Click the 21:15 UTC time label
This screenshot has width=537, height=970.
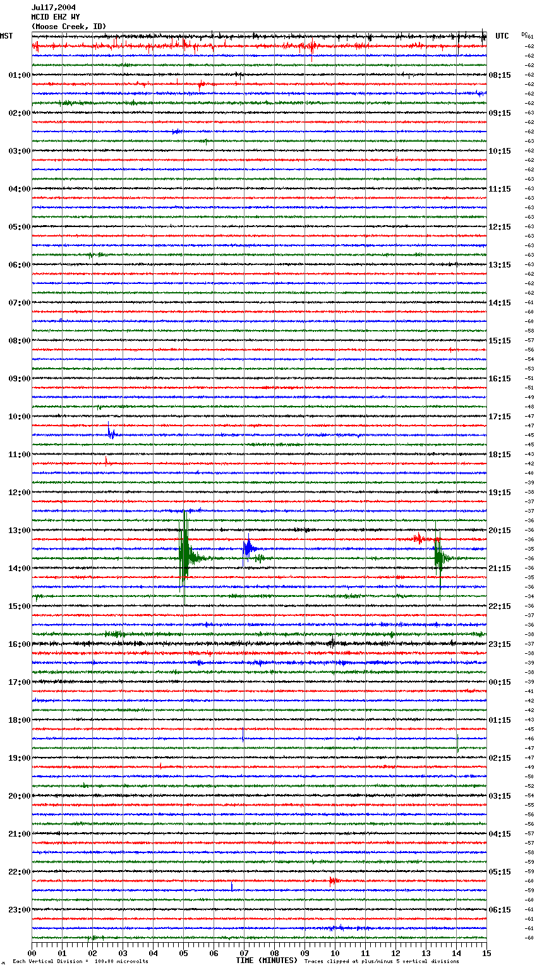[x=500, y=568]
